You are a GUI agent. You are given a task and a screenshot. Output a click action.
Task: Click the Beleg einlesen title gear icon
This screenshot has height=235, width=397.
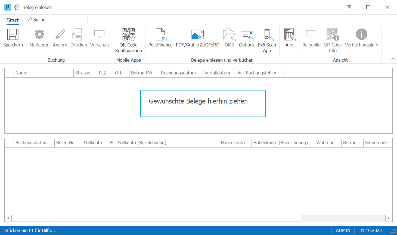17,7
